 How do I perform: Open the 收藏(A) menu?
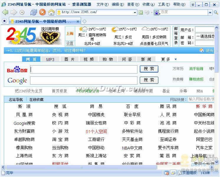[x=148, y=4]
